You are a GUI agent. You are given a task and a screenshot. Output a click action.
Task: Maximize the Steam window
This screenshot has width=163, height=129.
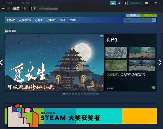click(x=156, y=3)
